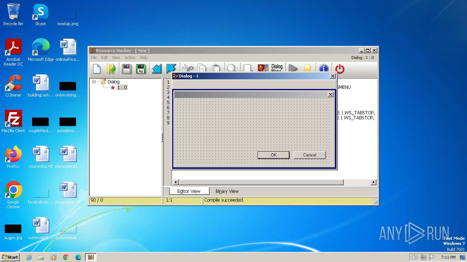
Task: Switch to the Editor View tab
Action: (x=189, y=191)
